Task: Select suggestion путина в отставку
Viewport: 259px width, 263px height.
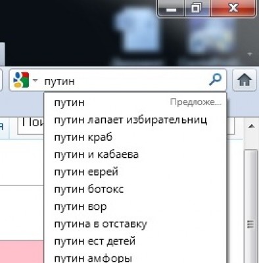Action: point(135,224)
